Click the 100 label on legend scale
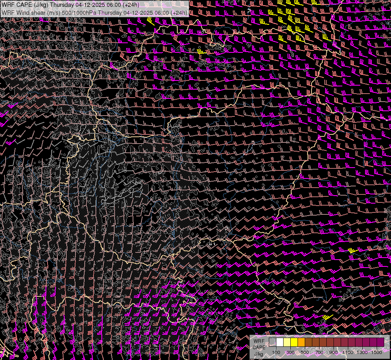Screen dimensions: 391x360 pyautogui.click(x=276, y=352)
